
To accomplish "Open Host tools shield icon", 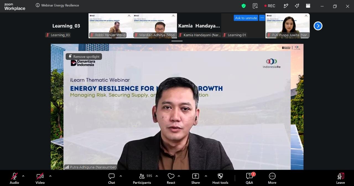I will pos(220,179).
